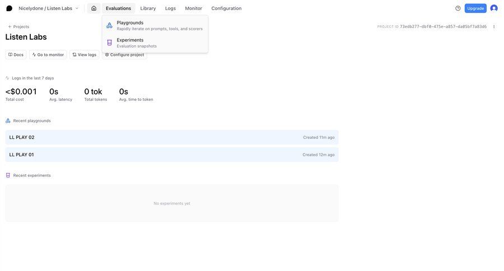Open the Configuration tab
Screen dimensions: 504x271
coord(226,8)
